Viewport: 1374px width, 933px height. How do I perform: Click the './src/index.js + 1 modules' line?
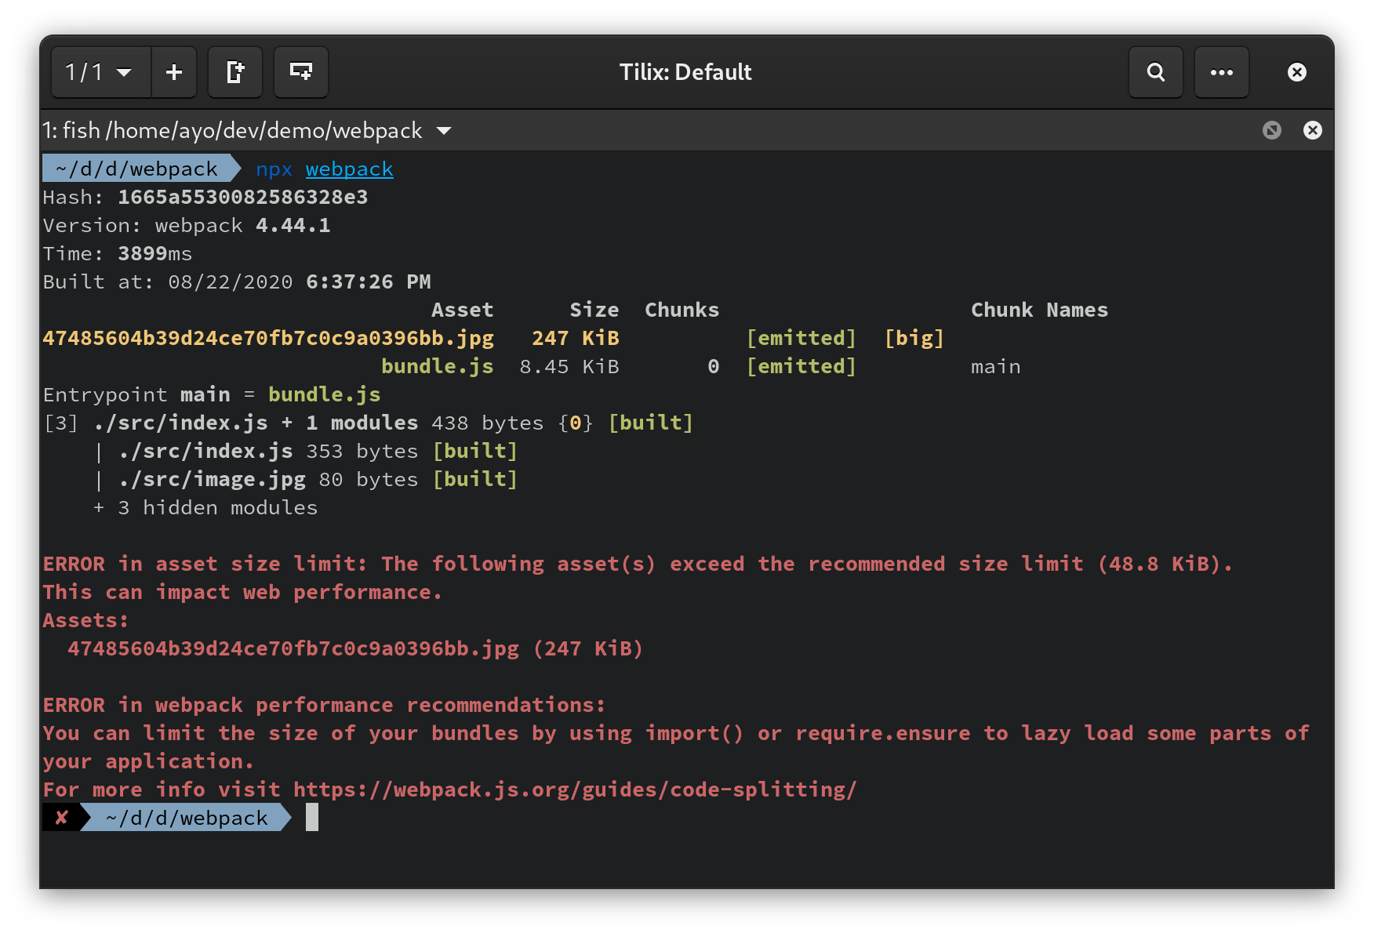(369, 423)
